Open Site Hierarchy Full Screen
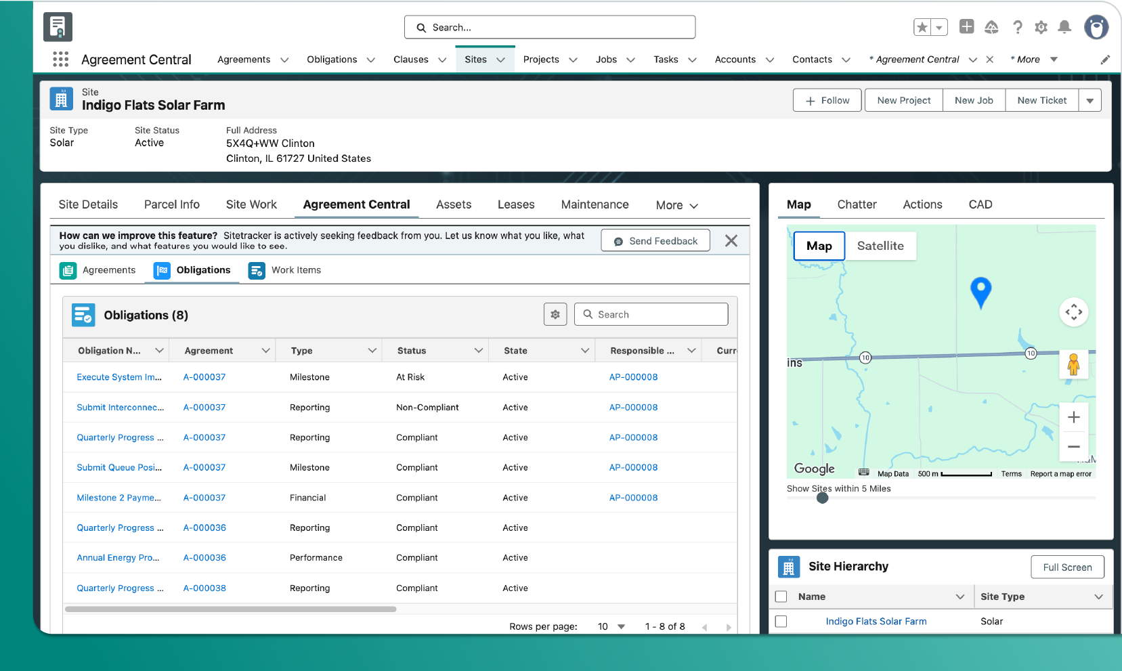 click(1067, 567)
